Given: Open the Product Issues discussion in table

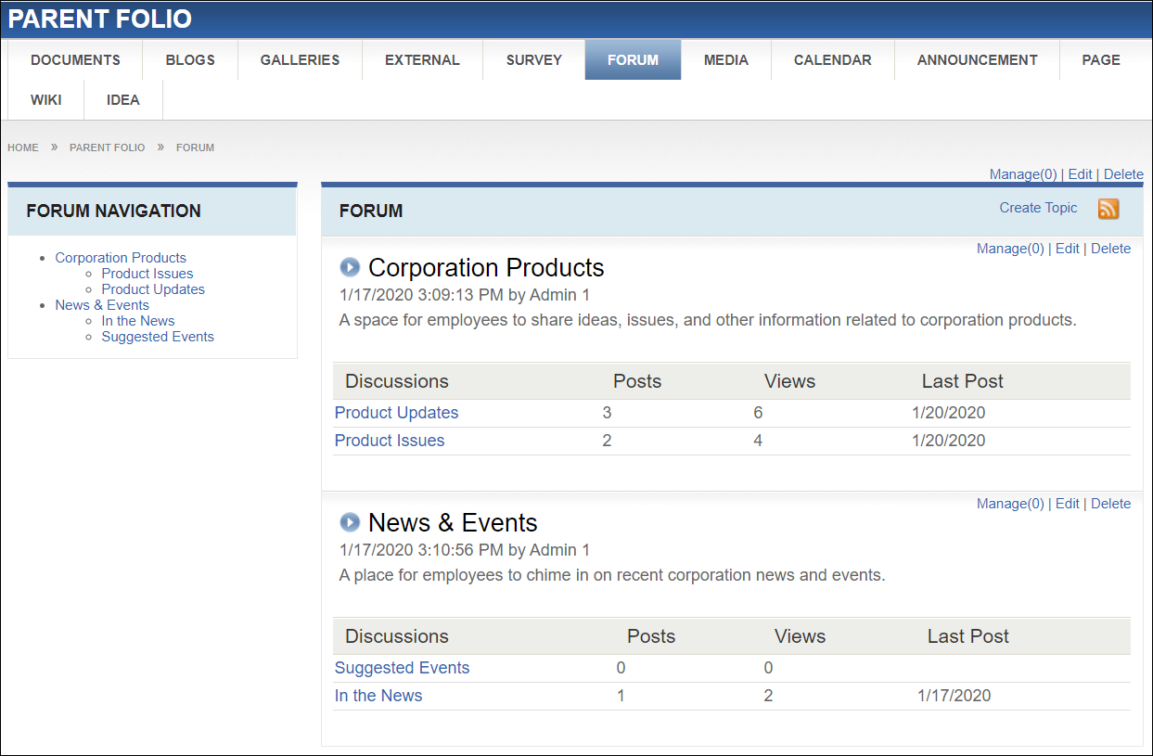Looking at the screenshot, I should point(390,441).
